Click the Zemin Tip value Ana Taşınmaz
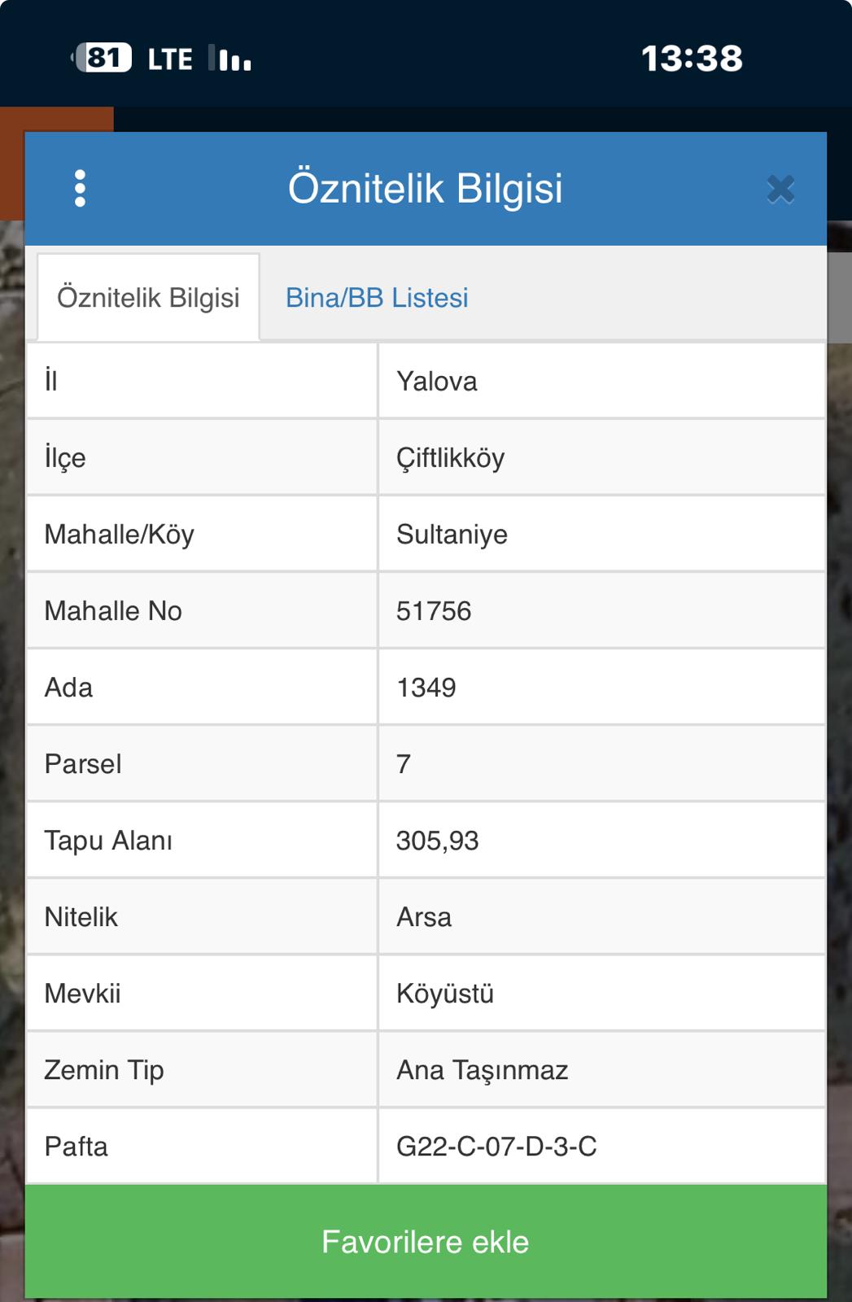Screen dimensions: 852x1302 482,1070
